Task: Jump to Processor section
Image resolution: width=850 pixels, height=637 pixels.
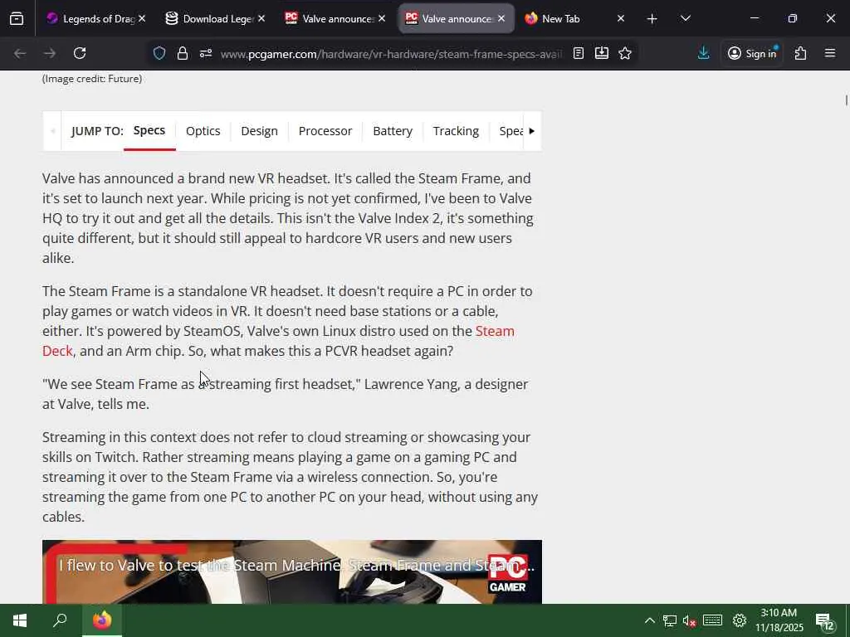Action: [325, 131]
